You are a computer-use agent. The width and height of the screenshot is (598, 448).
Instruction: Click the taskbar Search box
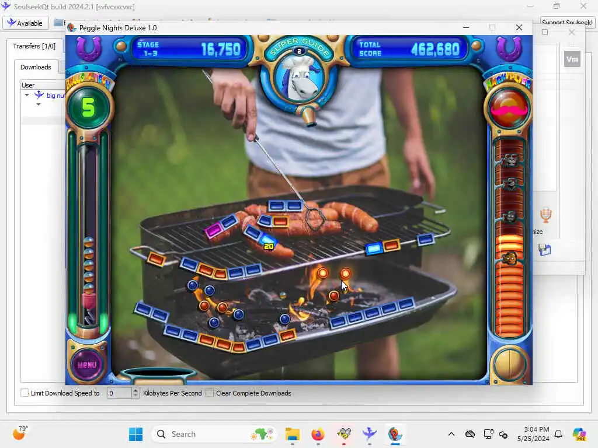tap(215, 434)
